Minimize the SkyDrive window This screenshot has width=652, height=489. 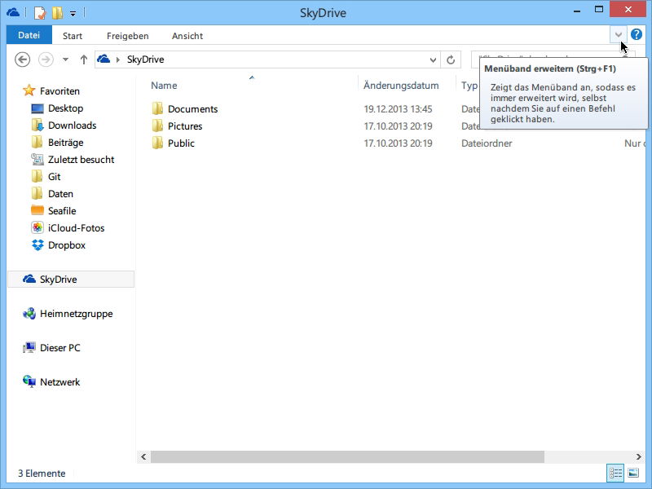pos(577,11)
